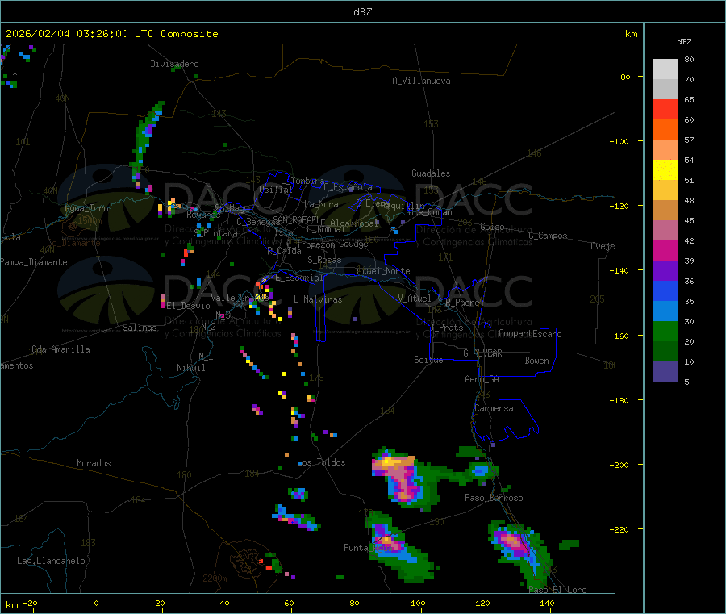Click the red 65–60 dBZ legend swatch
This screenshot has height=614, width=726.
coord(665,109)
